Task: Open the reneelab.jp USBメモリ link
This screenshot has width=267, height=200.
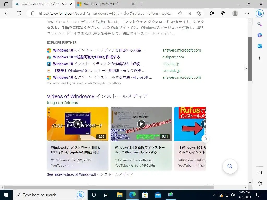Action: pos(99,71)
